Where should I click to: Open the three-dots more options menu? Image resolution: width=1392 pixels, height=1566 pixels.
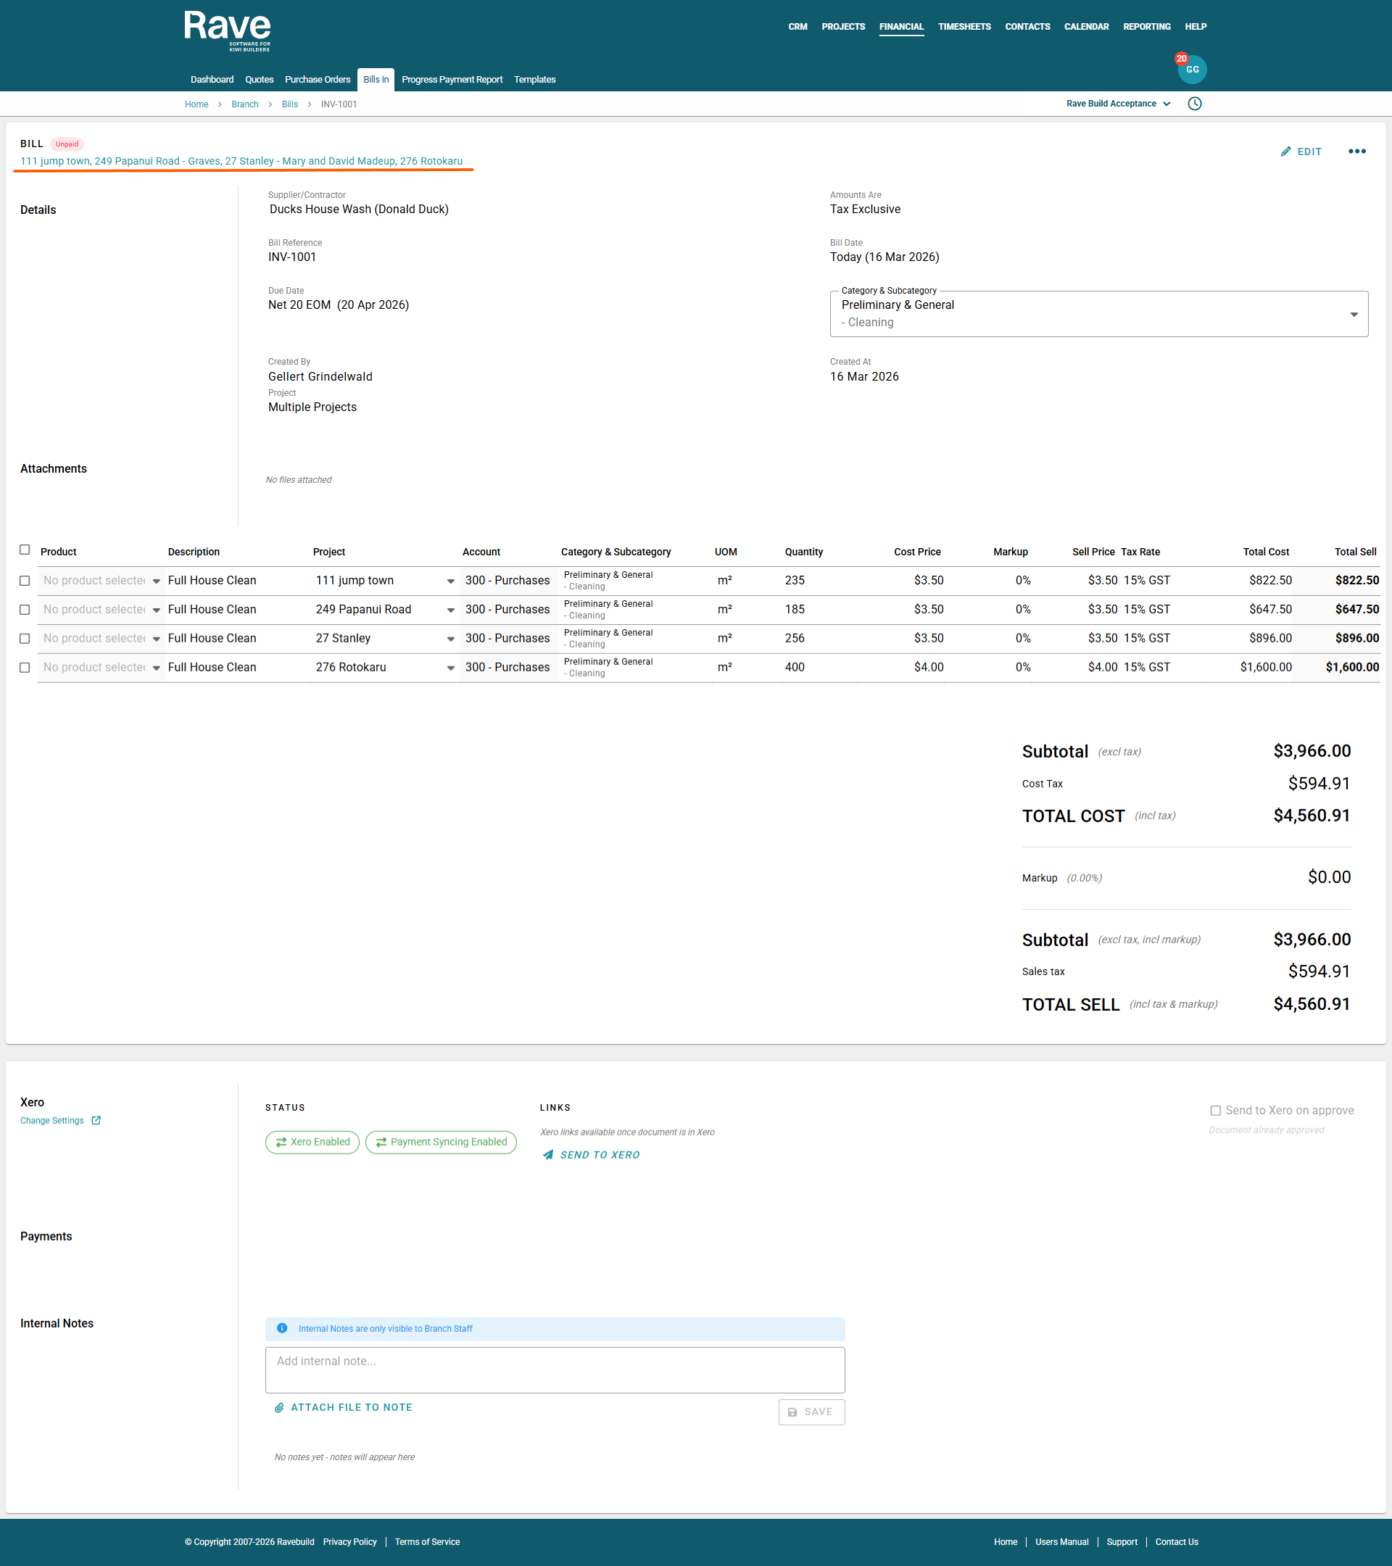pyautogui.click(x=1356, y=152)
